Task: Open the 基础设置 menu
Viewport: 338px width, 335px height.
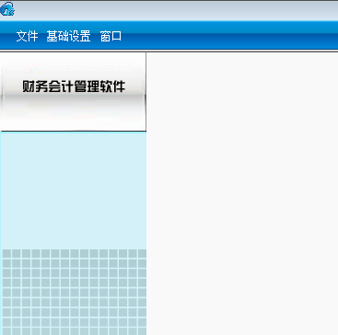Action: point(68,37)
